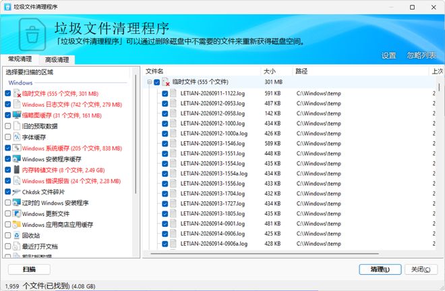445x291 pixels.
Task: Enable 最近打开文档 checkbox
Action: tap(8, 246)
